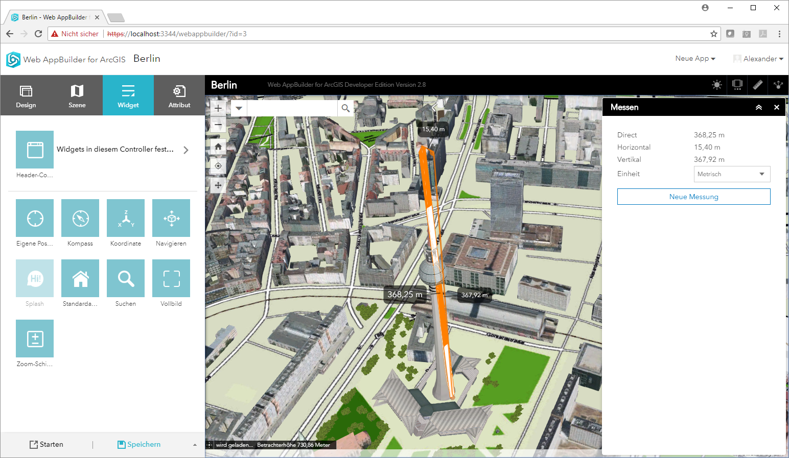
Task: Open the Einheit Metrisch dropdown
Action: click(x=732, y=174)
